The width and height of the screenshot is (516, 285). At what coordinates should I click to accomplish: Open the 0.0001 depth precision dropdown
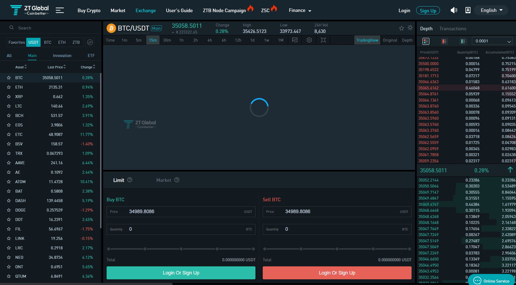coord(492,41)
